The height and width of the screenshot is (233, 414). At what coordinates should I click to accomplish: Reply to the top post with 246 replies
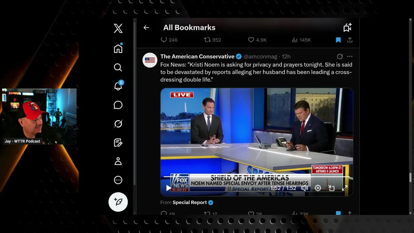pyautogui.click(x=169, y=40)
